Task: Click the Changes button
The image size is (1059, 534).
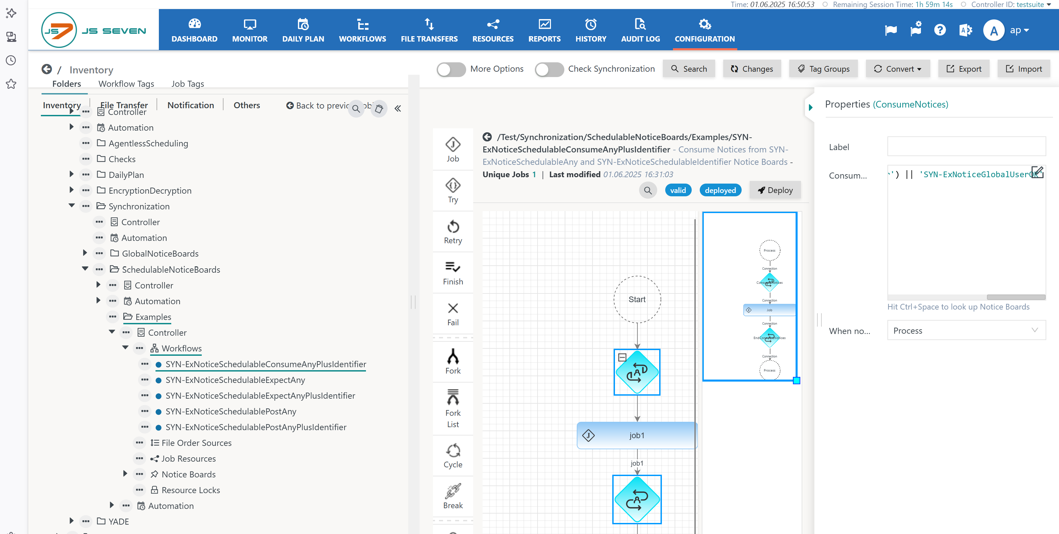Action: (752, 69)
